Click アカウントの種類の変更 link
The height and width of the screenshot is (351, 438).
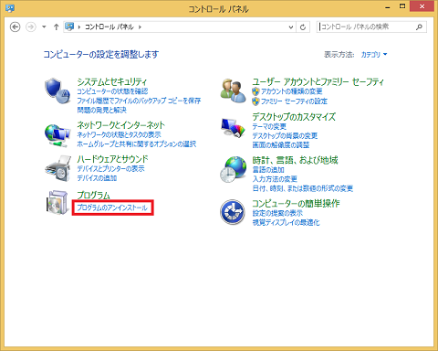(292, 91)
